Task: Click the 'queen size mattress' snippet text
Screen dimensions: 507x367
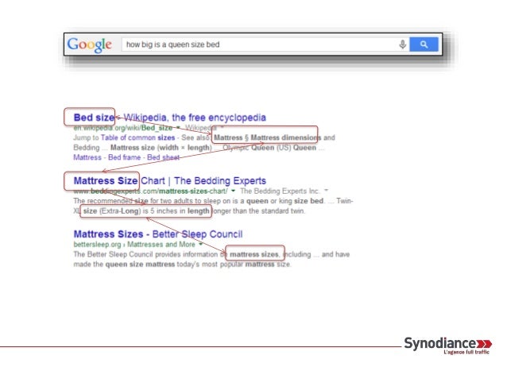Action: coord(140,265)
